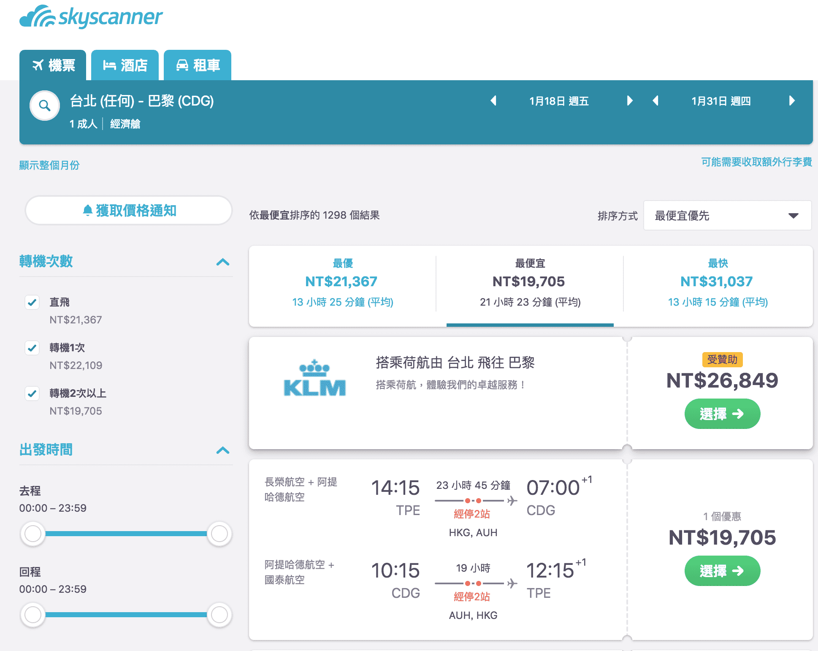Switch to the 酒店 hotels tab
This screenshot has width=818, height=651.
pyautogui.click(x=125, y=65)
